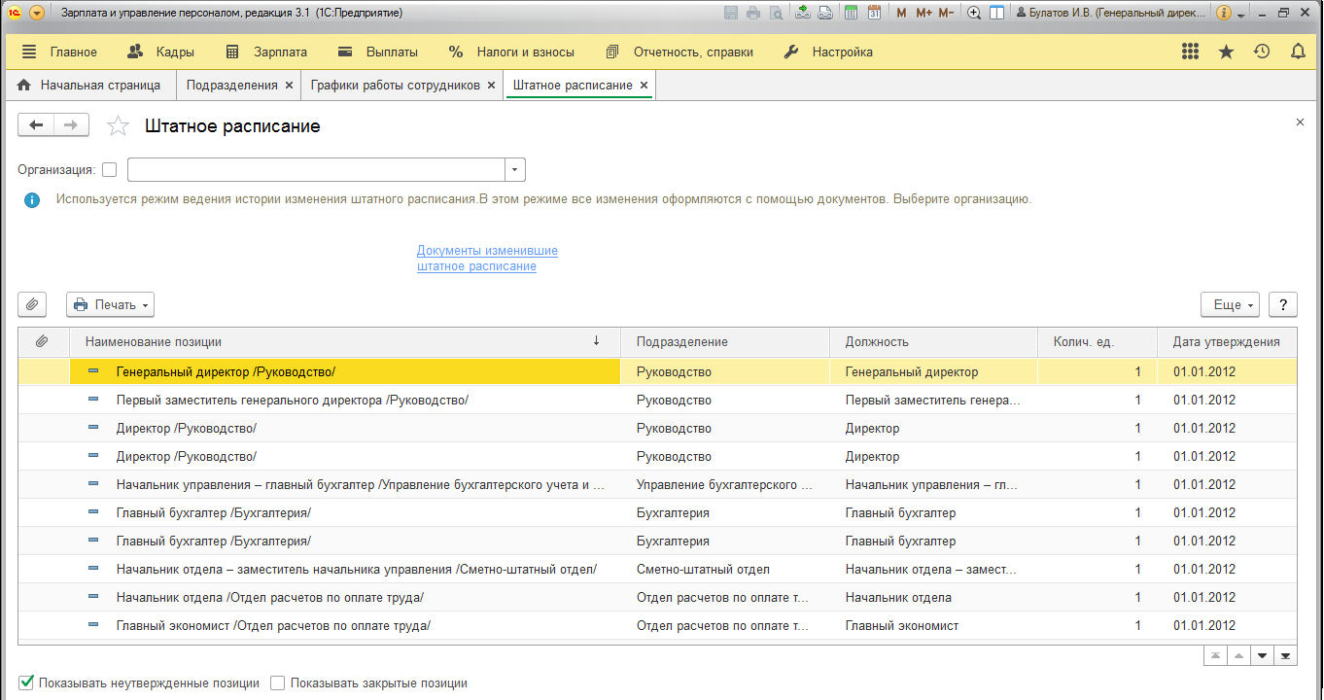Move down one row with down arrow

pyautogui.click(x=1262, y=655)
